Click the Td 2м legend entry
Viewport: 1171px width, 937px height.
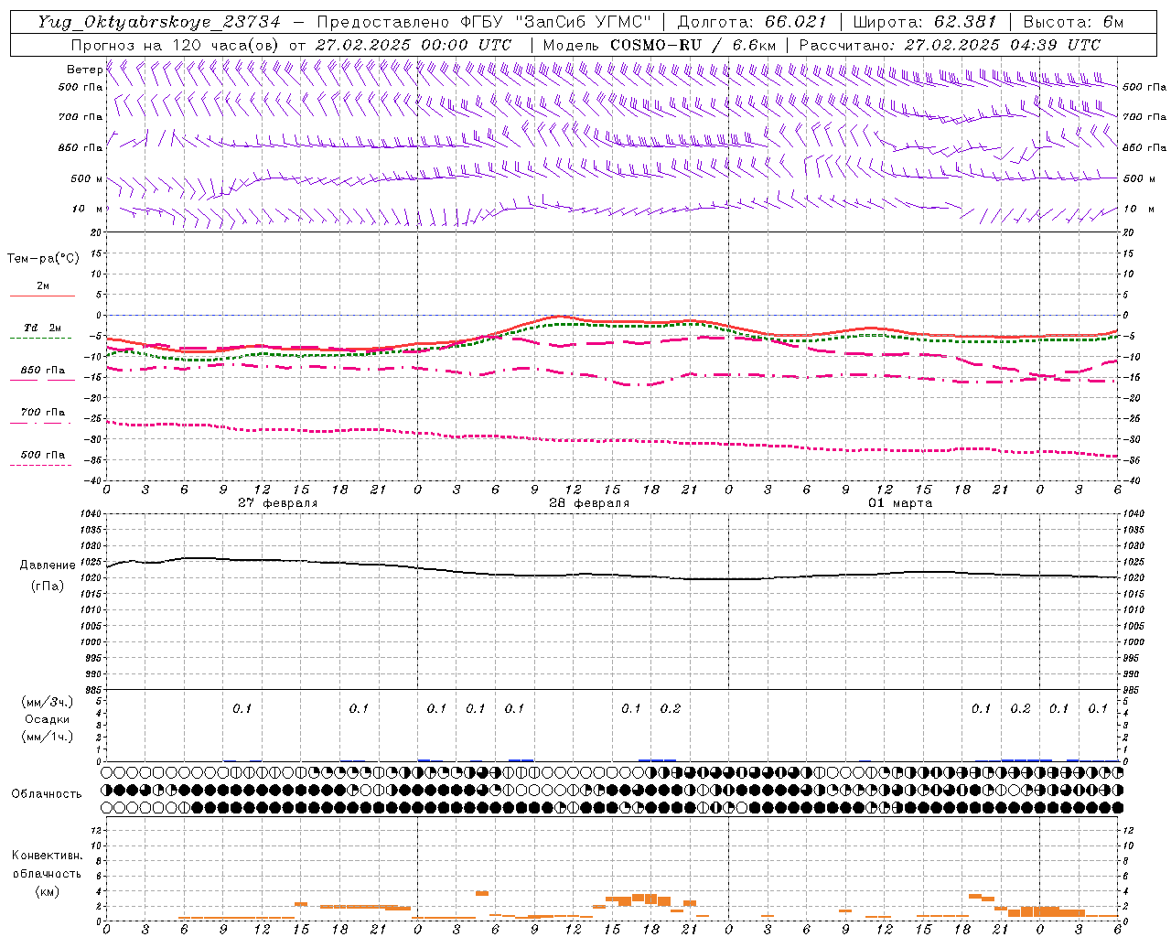click(42, 328)
